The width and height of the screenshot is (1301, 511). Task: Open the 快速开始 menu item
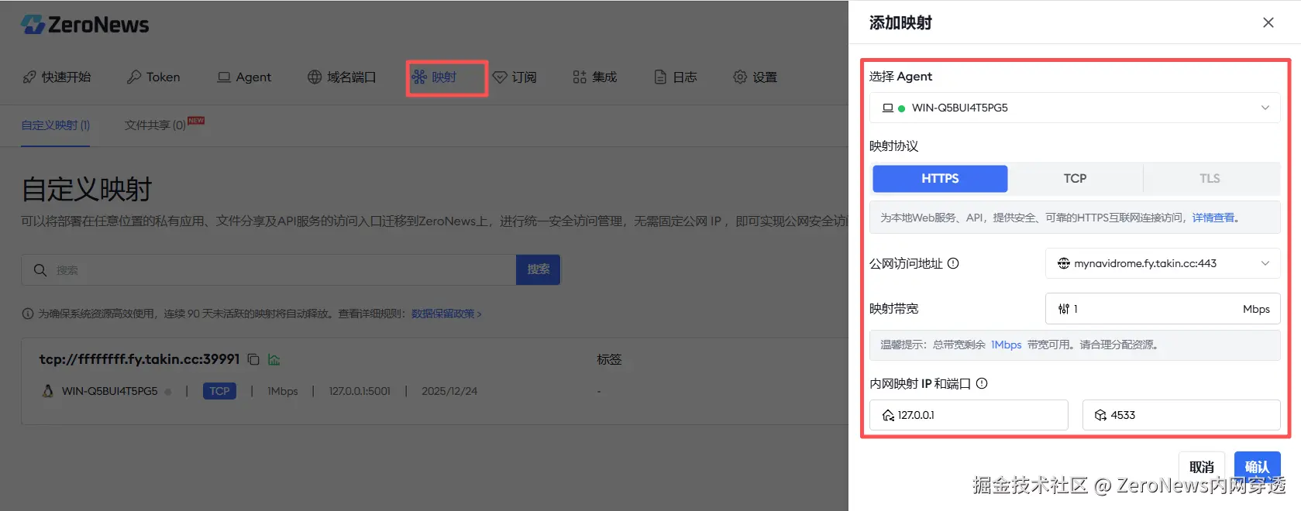(57, 77)
